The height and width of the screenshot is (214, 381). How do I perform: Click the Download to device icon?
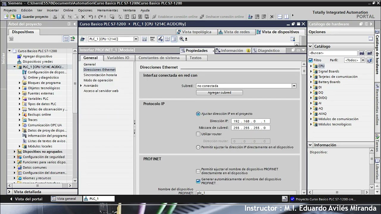[127, 17]
